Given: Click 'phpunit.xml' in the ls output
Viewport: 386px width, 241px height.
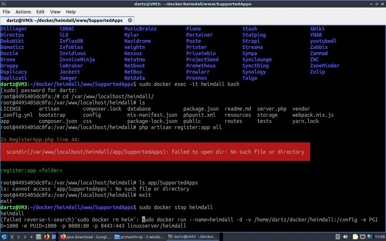Looking at the screenshot, I should [199, 115].
